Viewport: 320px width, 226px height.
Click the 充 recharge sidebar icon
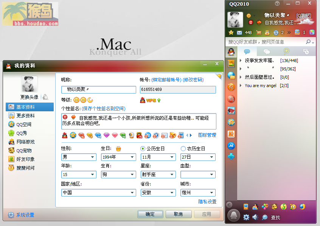[x=231, y=87]
